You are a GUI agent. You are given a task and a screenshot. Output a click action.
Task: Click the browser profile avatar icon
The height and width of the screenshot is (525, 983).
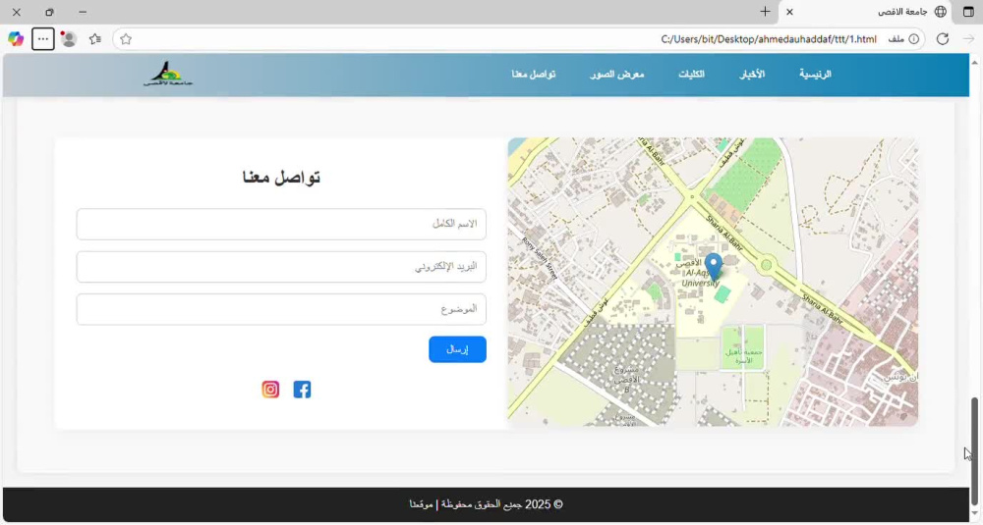pos(69,39)
